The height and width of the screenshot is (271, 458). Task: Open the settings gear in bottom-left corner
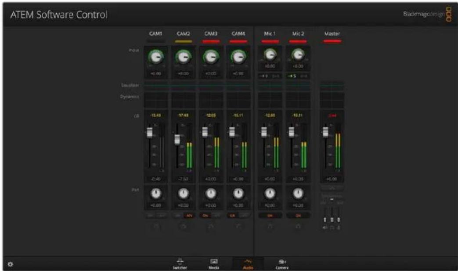(x=10, y=264)
